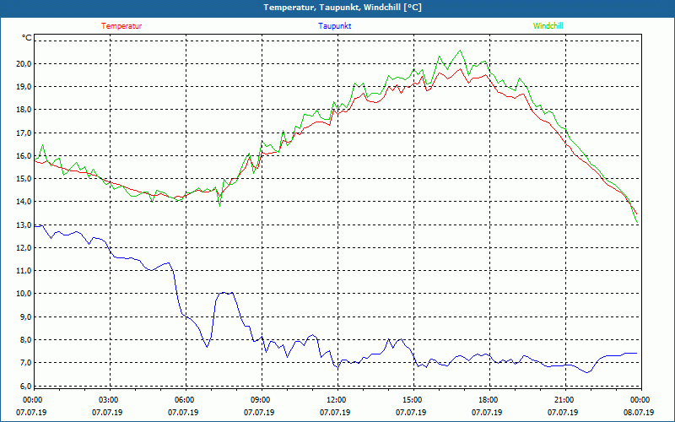Click the °C unit label on the y-axis
The image size is (675, 422).
tap(26, 38)
